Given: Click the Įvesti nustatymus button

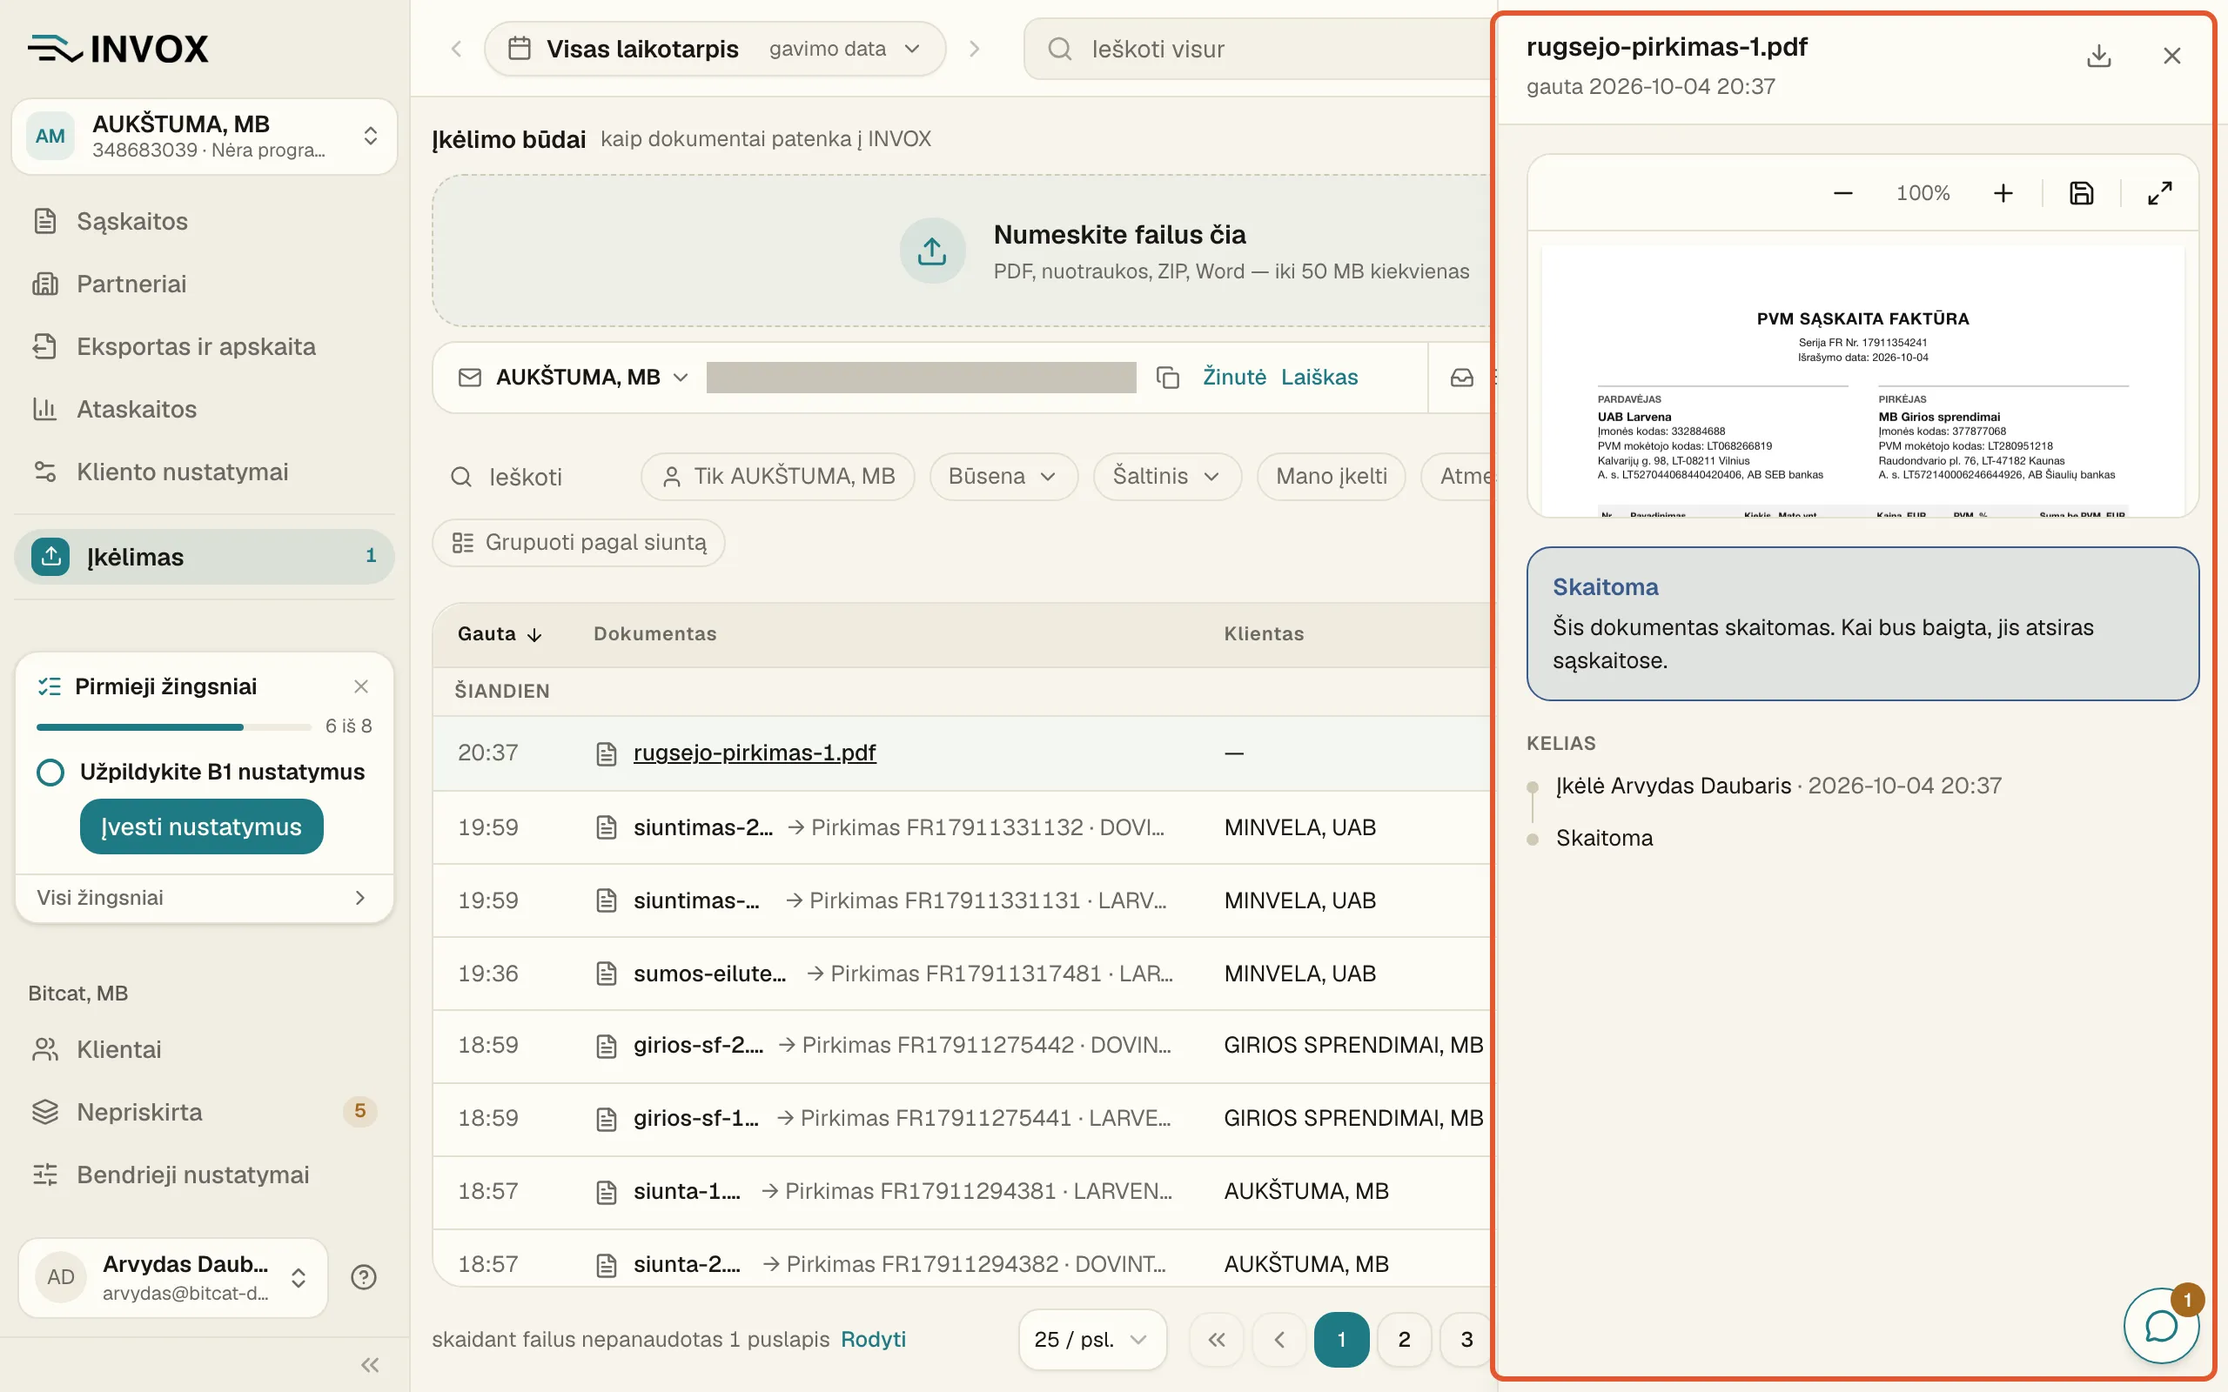Looking at the screenshot, I should click(202, 826).
